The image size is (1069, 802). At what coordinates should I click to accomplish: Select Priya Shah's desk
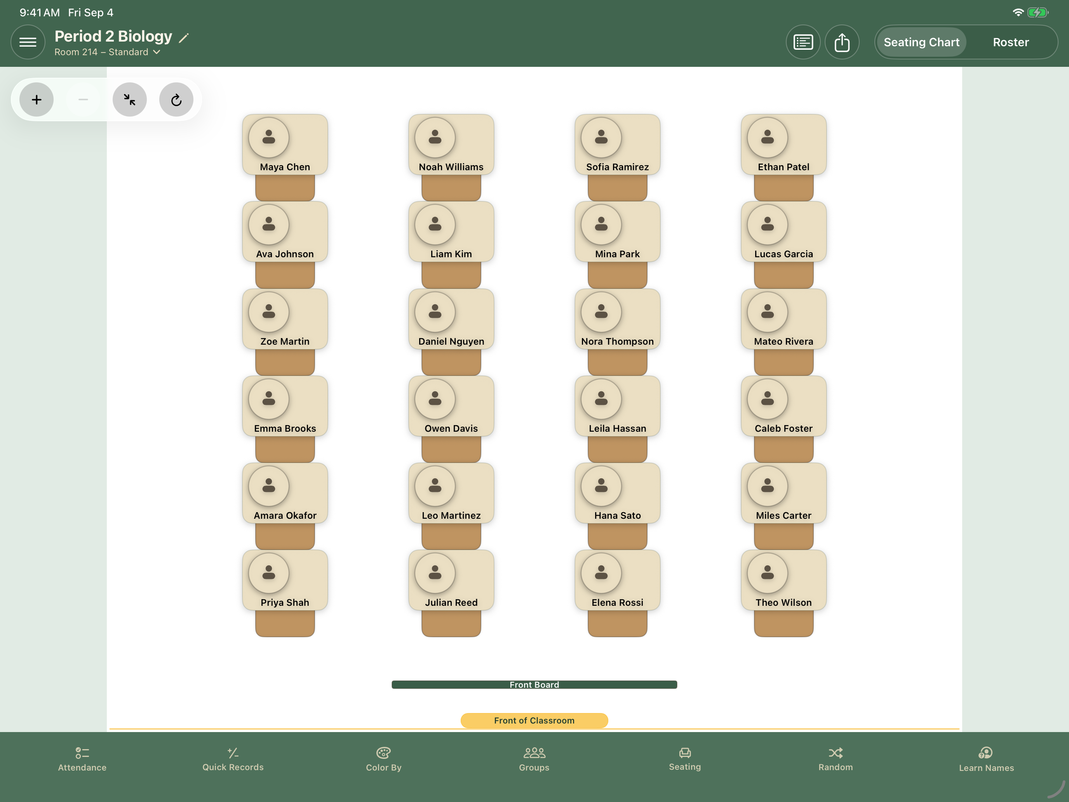pos(285,580)
